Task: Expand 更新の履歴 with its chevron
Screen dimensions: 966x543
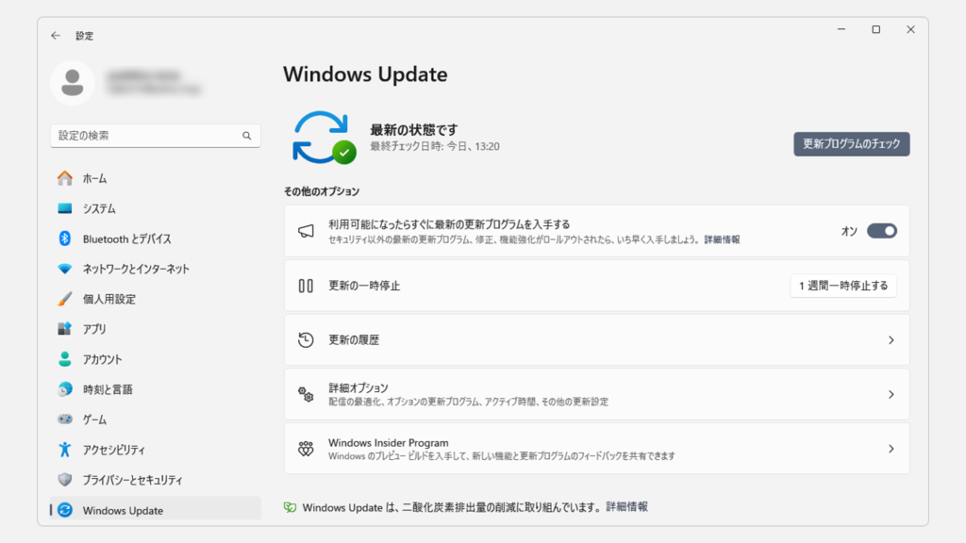Action: [x=891, y=339]
